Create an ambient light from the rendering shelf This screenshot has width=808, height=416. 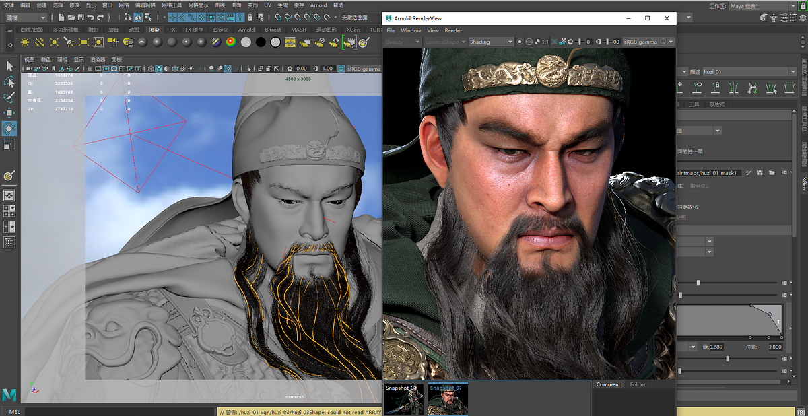click(25, 42)
